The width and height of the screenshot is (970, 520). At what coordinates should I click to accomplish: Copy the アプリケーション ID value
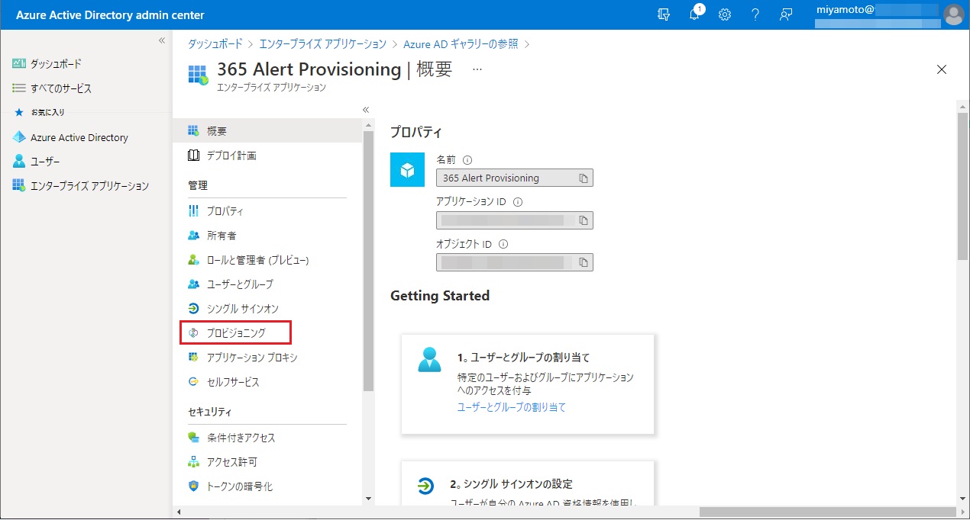[x=583, y=220]
